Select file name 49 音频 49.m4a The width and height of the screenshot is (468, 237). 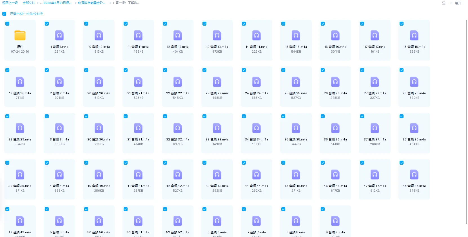coord(20,232)
